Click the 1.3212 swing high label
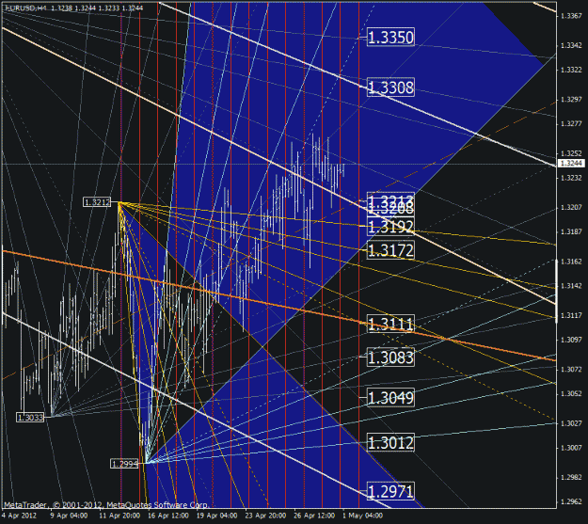 [x=97, y=202]
